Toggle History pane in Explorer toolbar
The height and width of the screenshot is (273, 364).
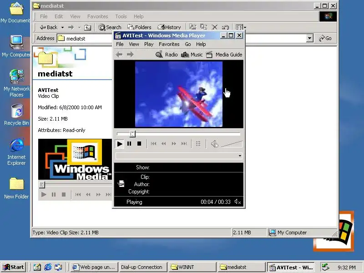tap(169, 27)
